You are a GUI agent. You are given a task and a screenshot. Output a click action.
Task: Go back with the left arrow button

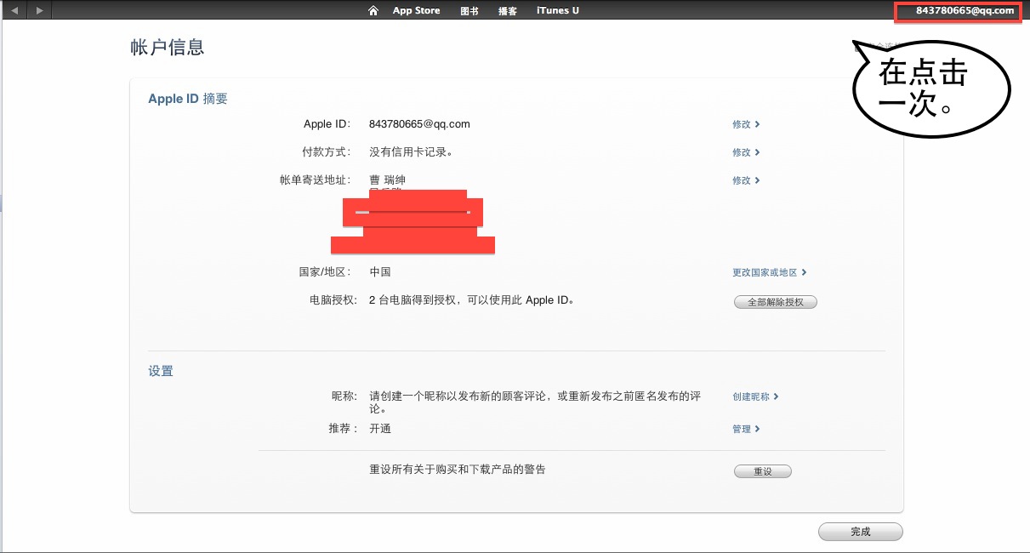coord(14,10)
